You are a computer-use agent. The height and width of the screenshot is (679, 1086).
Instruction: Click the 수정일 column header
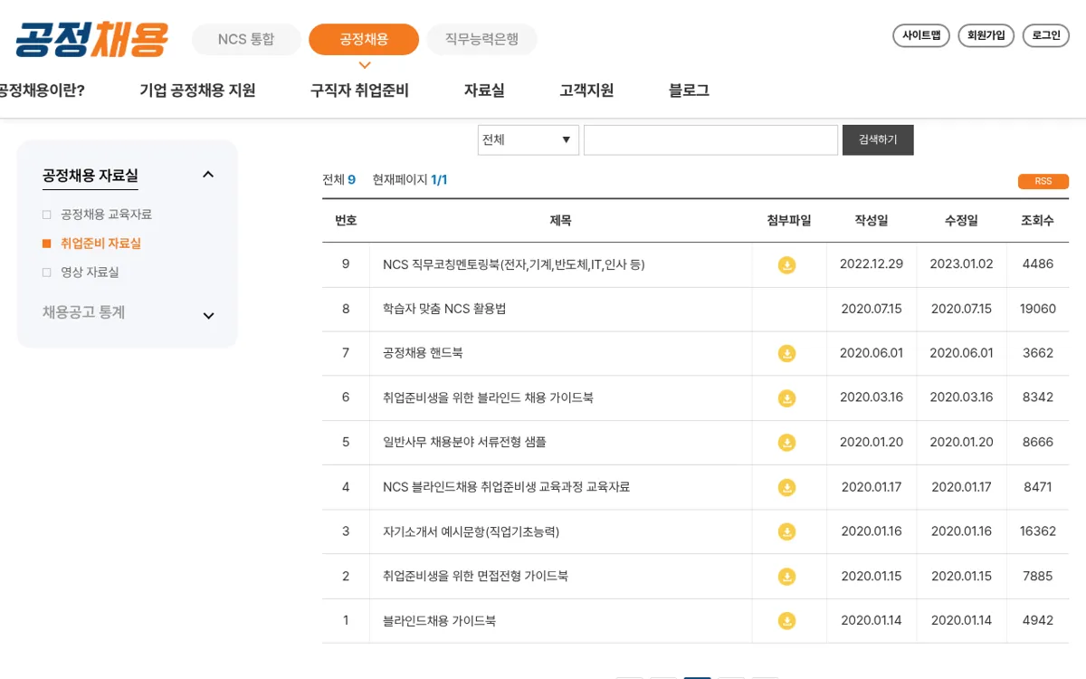point(961,221)
